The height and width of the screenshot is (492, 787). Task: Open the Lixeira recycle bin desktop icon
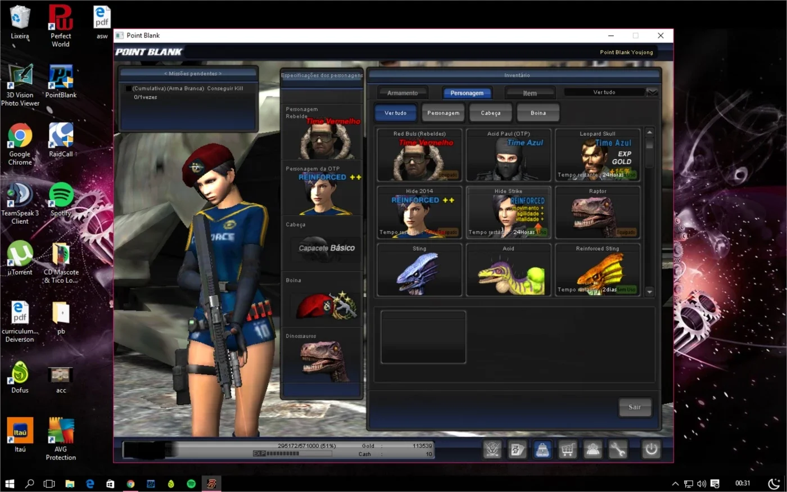point(20,23)
